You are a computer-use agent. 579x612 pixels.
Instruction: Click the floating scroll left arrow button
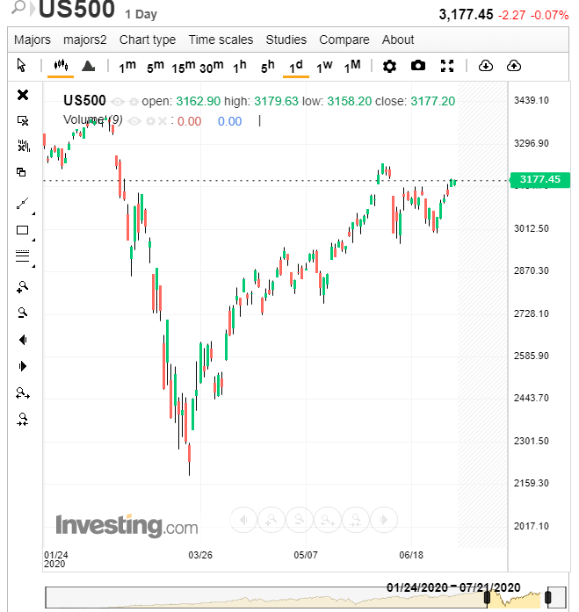243,520
